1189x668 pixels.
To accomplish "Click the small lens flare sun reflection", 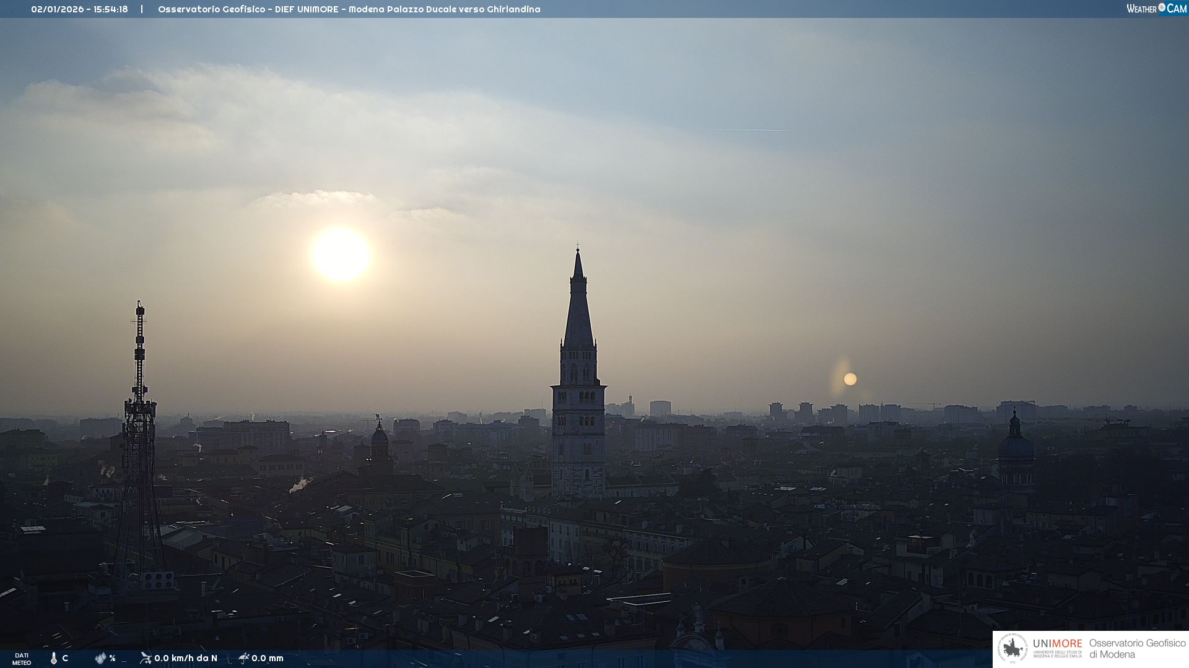I will [x=850, y=379].
